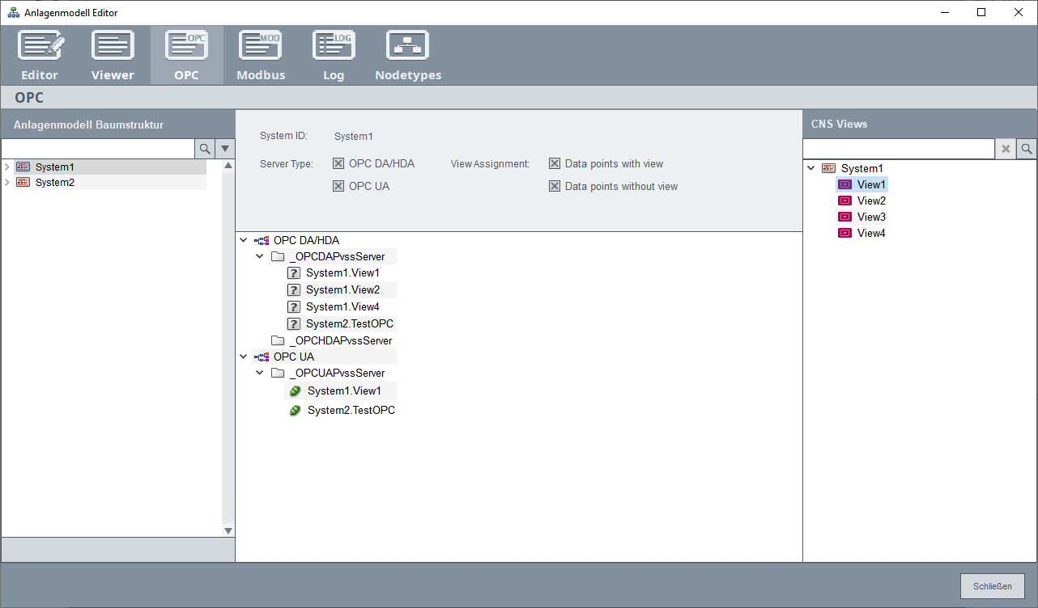Image resolution: width=1038 pixels, height=608 pixels.
Task: Select System2.TestOPC under _OPCUAPvssServer
Action: pyautogui.click(x=351, y=411)
